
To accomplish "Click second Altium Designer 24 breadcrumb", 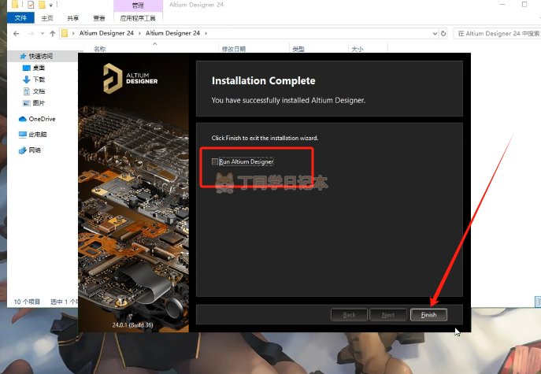I will coord(172,33).
